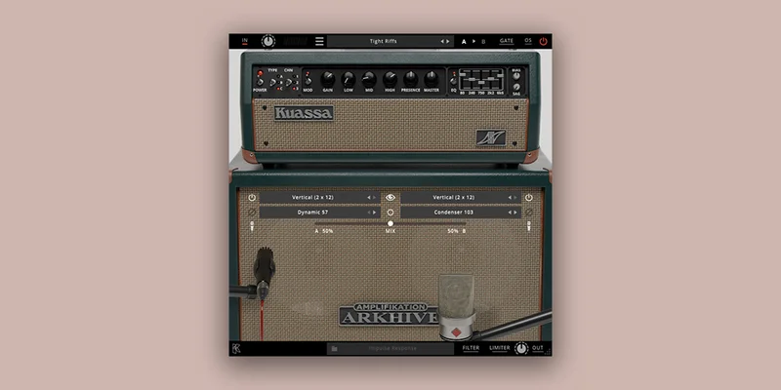Click the SAG knob
Screen dimensions: 781x390
click(516, 87)
